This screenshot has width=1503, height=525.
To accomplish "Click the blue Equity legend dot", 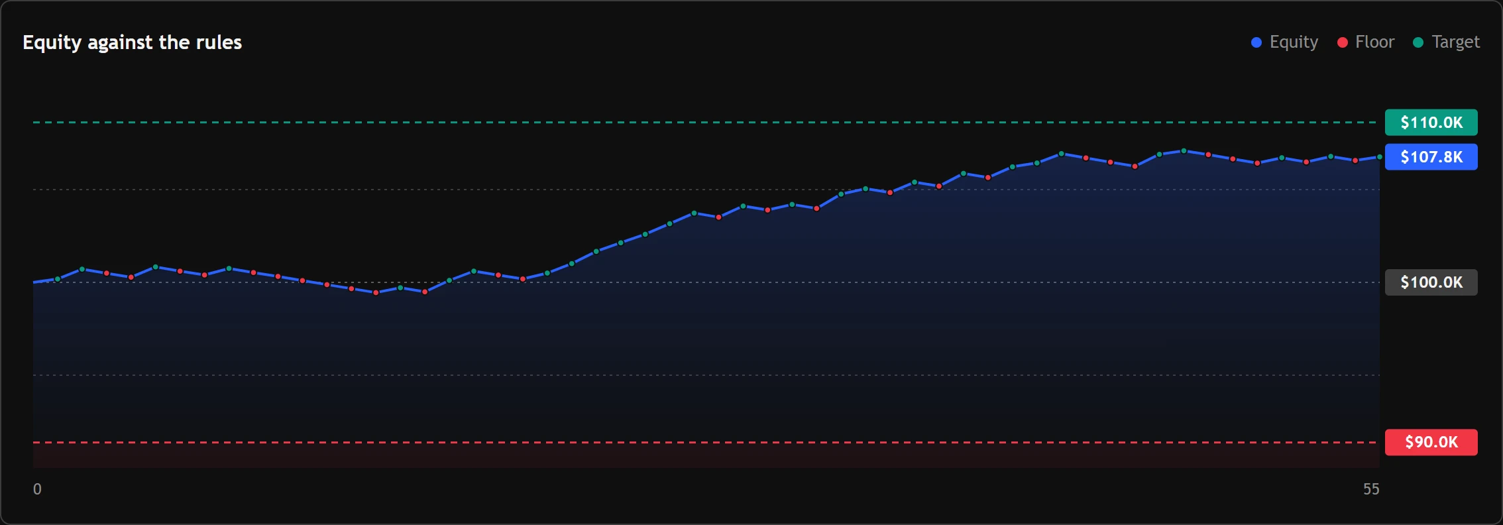I will tap(1256, 42).
